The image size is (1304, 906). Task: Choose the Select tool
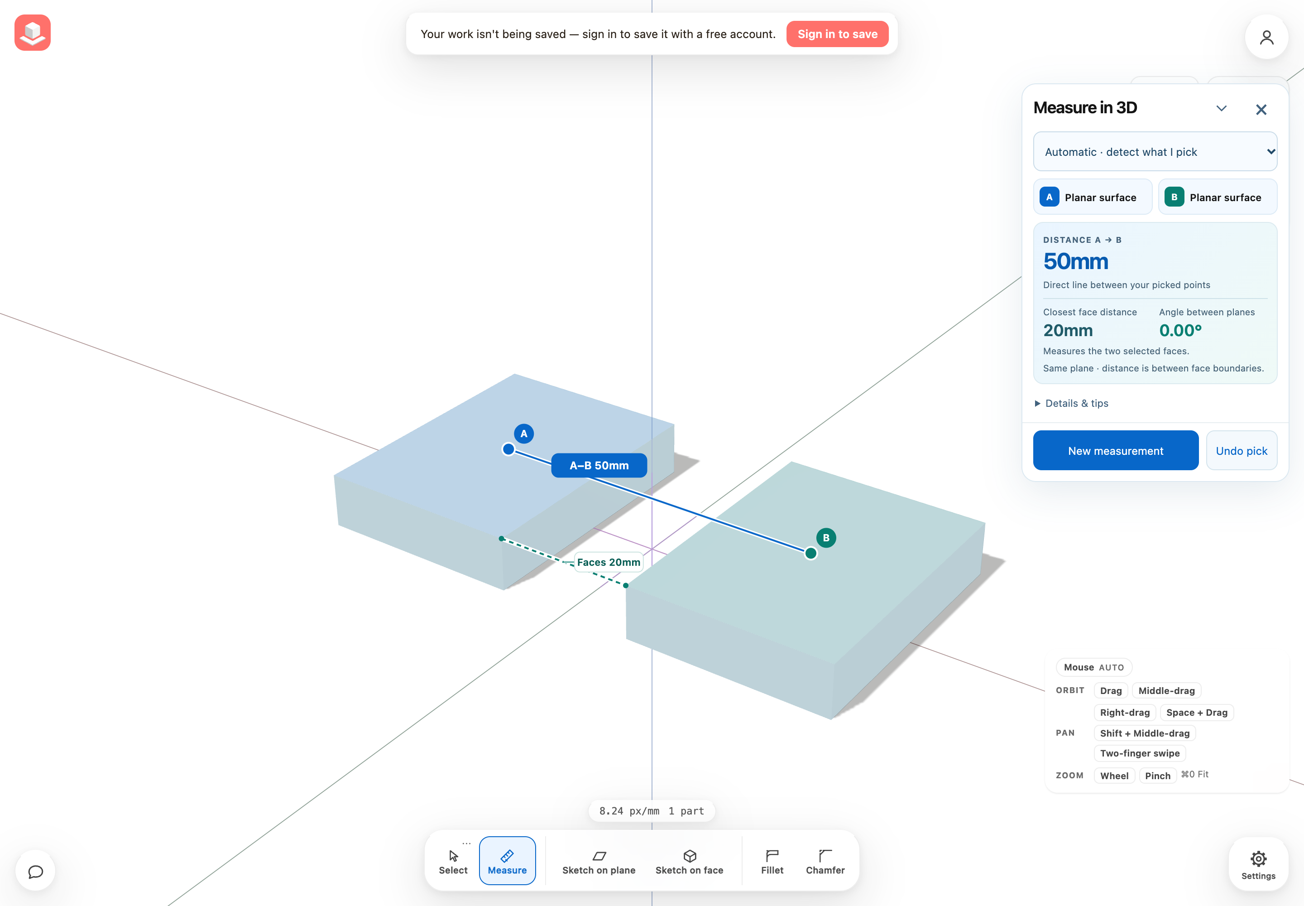pyautogui.click(x=453, y=862)
